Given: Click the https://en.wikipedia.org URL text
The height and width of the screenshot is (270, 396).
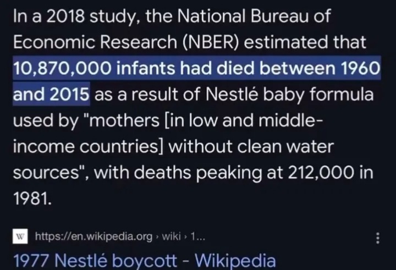Looking at the screenshot, I should tap(94, 236).
